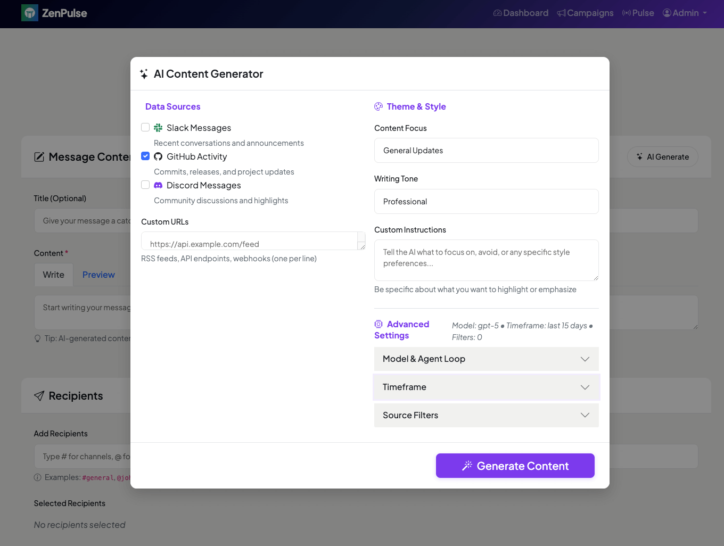
Task: Enable the Slack Messages checkbox
Action: pos(145,127)
